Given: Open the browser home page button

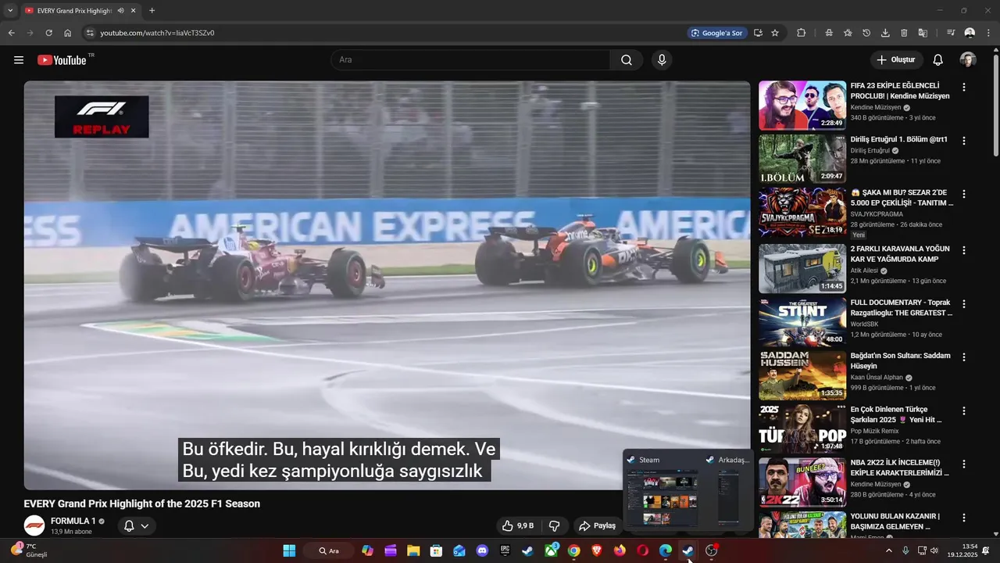Looking at the screenshot, I should pos(68,33).
